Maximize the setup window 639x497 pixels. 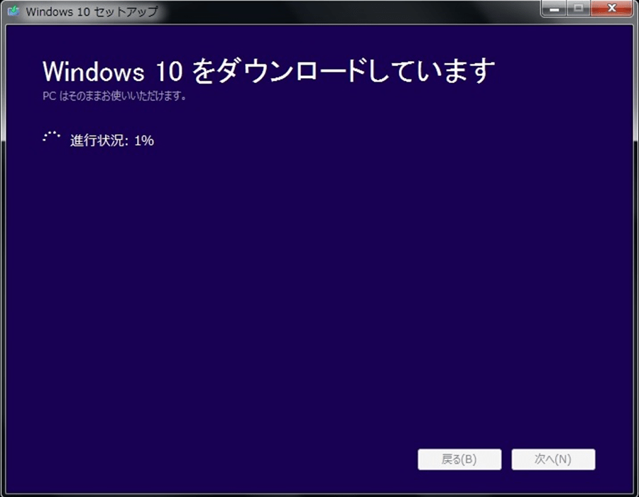(578, 8)
